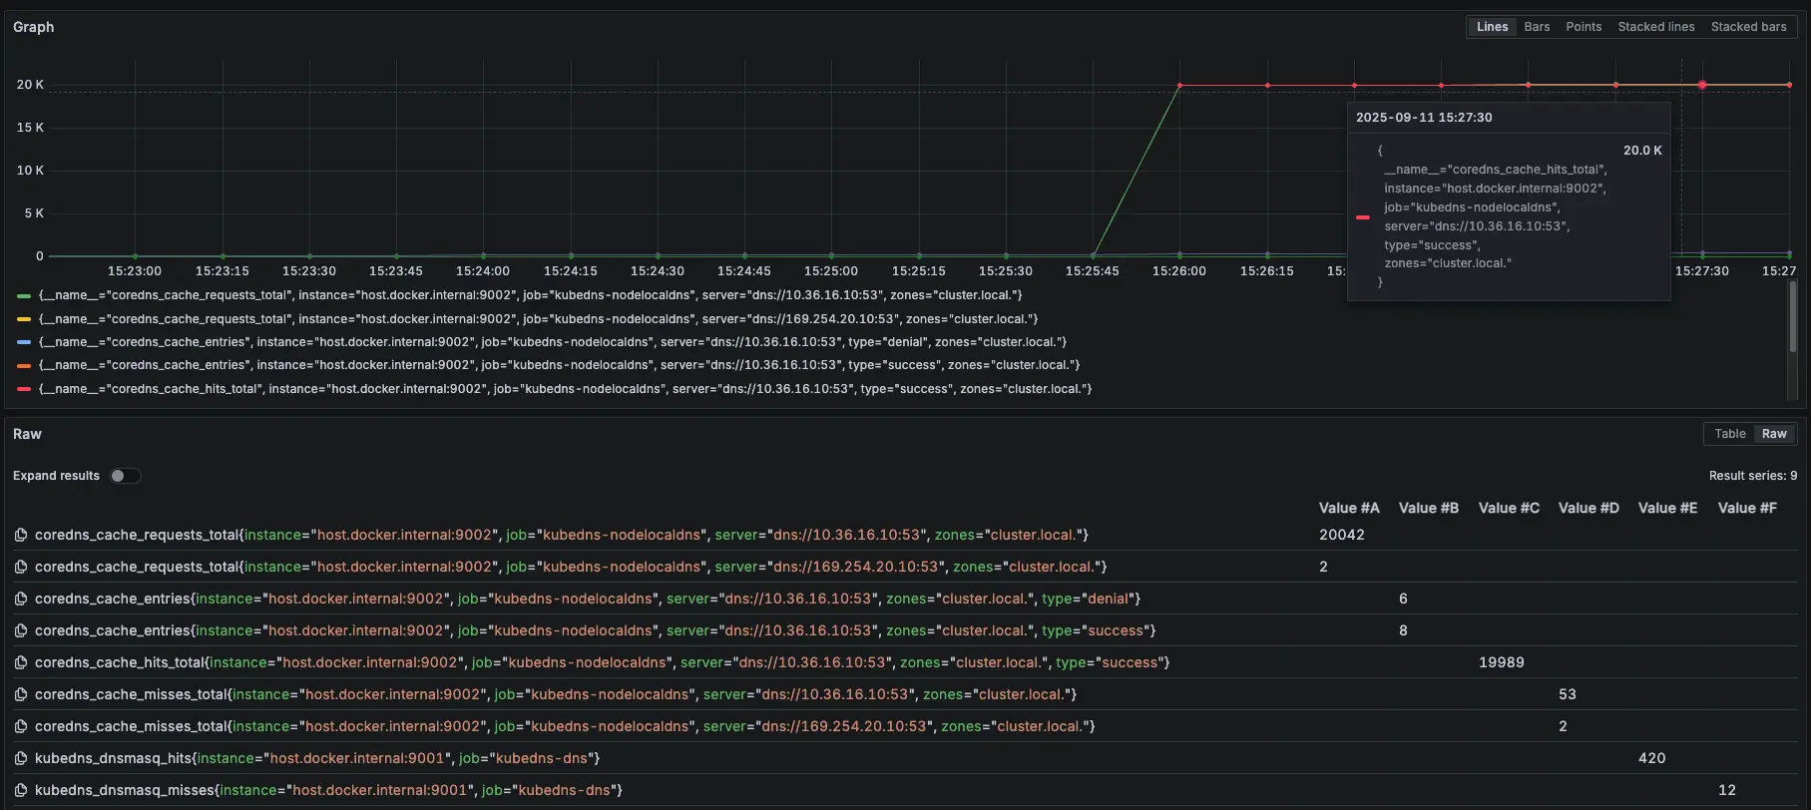Viewport: 1811px width, 810px height.
Task: Copy the kubedns_dnsmasq_hits series
Action: coord(20,759)
